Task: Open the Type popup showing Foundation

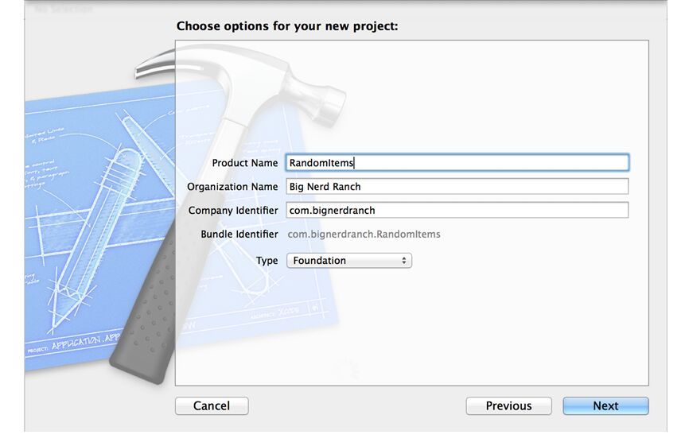Action: tap(349, 260)
